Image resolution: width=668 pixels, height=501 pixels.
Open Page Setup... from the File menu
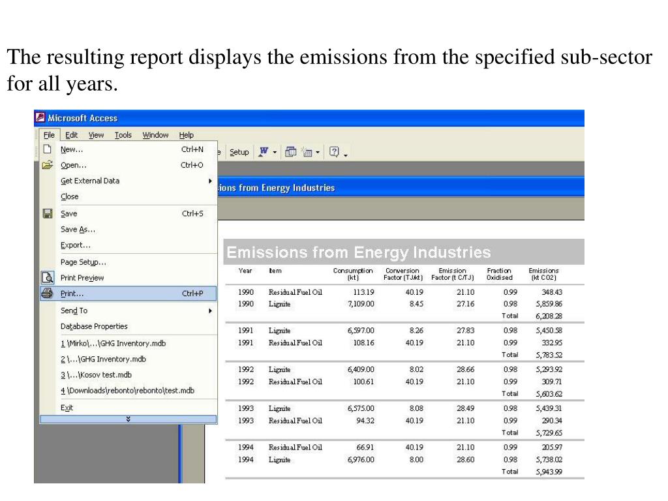click(129, 262)
